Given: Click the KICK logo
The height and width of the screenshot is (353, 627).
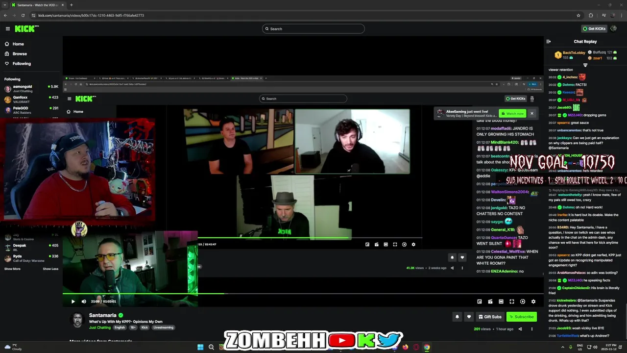Looking at the screenshot, I should (26, 28).
